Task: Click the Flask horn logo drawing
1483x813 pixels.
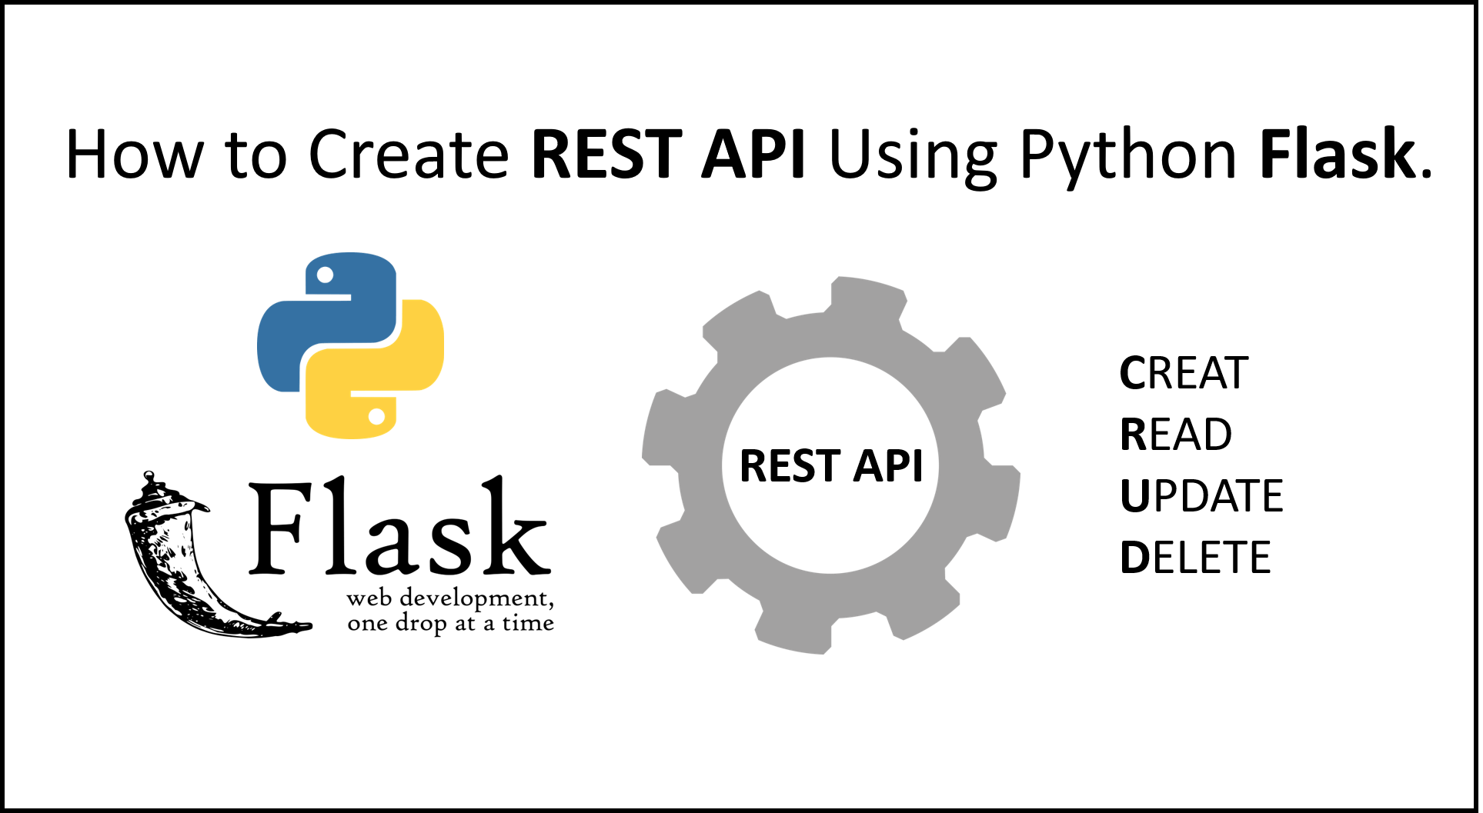Action: (218, 555)
